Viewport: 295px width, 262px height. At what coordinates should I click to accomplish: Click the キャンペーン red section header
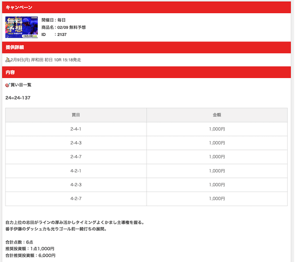click(147, 7)
